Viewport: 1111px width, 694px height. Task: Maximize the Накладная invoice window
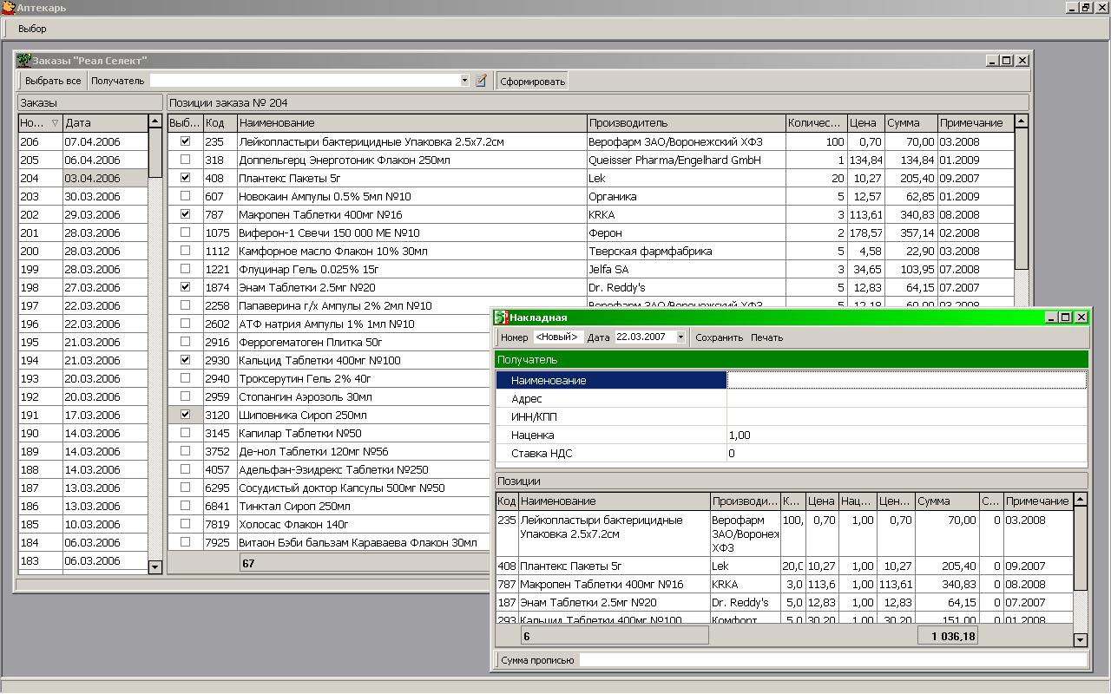point(1066,318)
